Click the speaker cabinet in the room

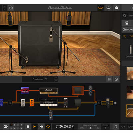pyautogui.click(x=40, y=44)
